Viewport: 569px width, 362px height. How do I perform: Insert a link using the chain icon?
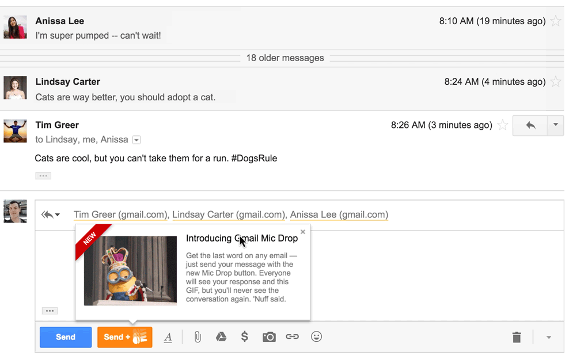click(x=293, y=337)
